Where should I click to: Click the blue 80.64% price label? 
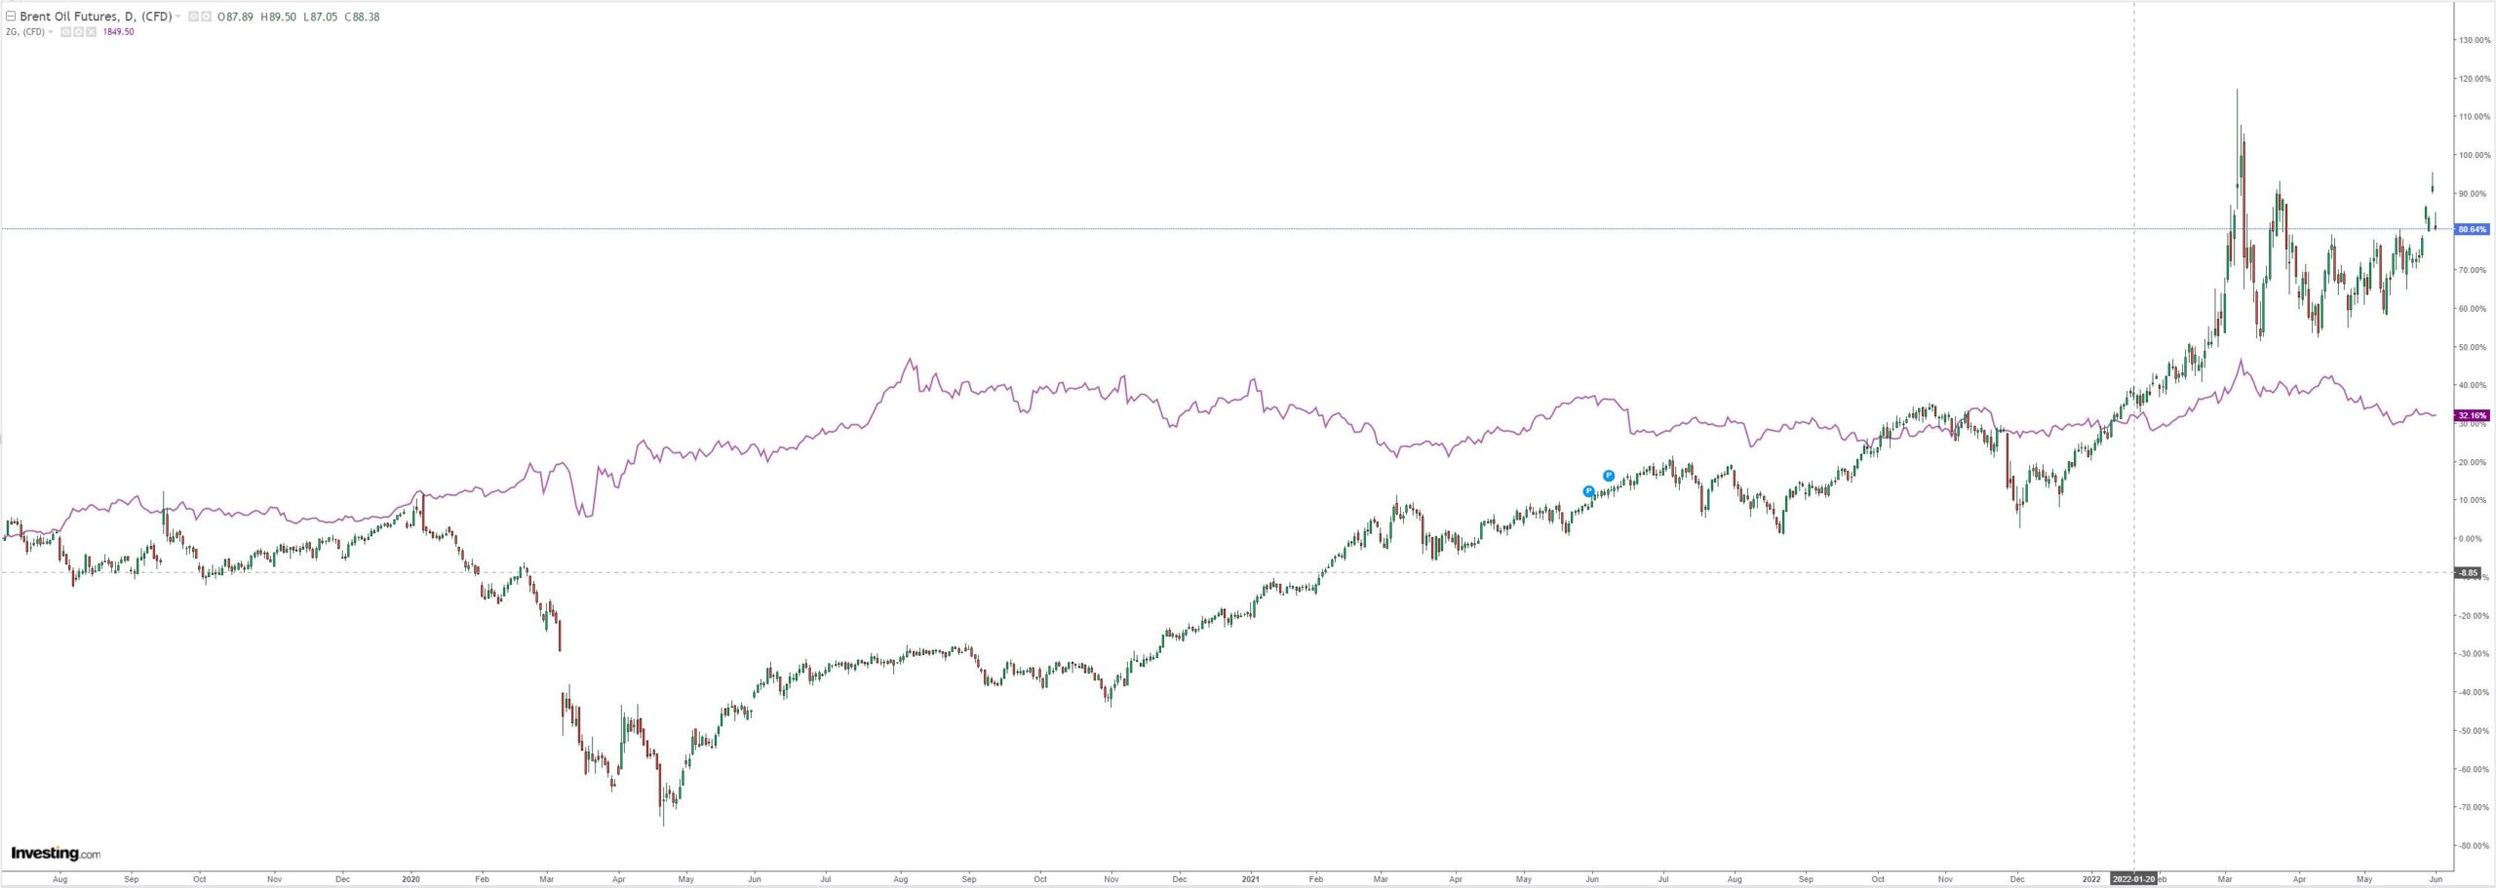(x=2473, y=229)
